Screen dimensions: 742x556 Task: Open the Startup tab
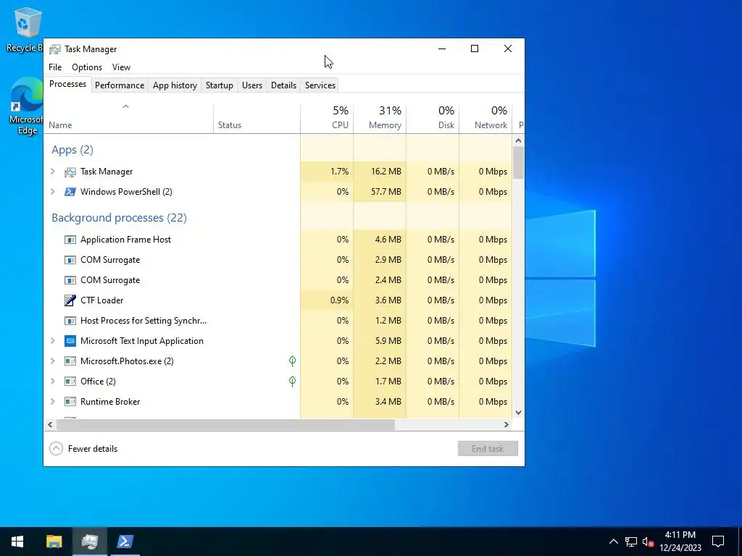coord(219,85)
